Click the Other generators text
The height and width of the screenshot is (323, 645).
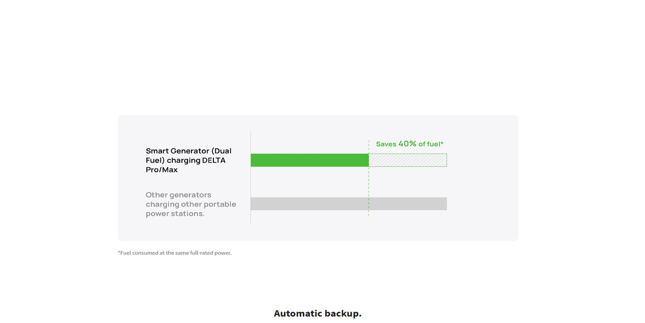click(x=179, y=195)
